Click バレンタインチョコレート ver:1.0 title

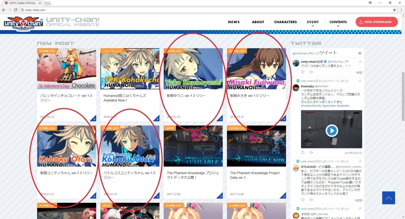66,98
